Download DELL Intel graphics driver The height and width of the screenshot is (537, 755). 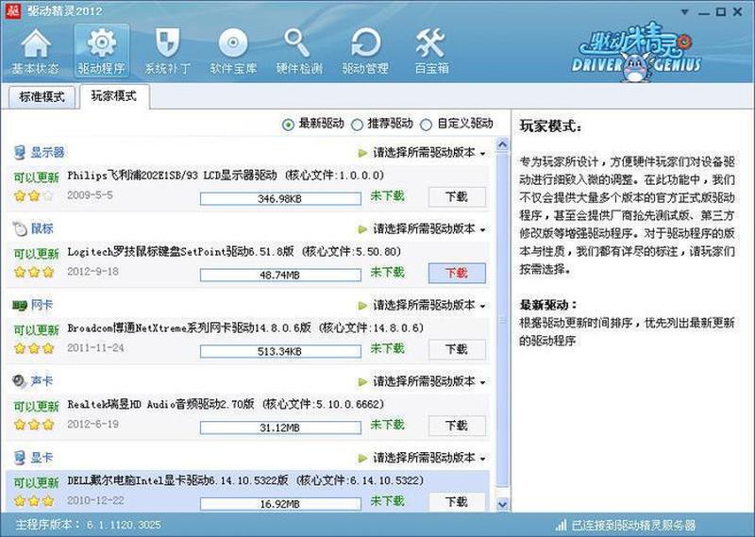click(457, 502)
